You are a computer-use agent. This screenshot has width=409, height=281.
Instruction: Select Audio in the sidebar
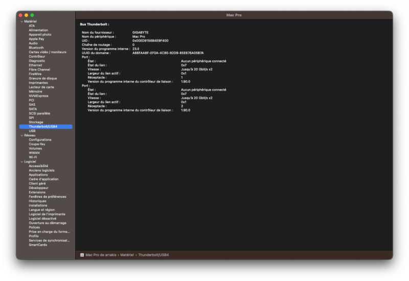pos(33,43)
